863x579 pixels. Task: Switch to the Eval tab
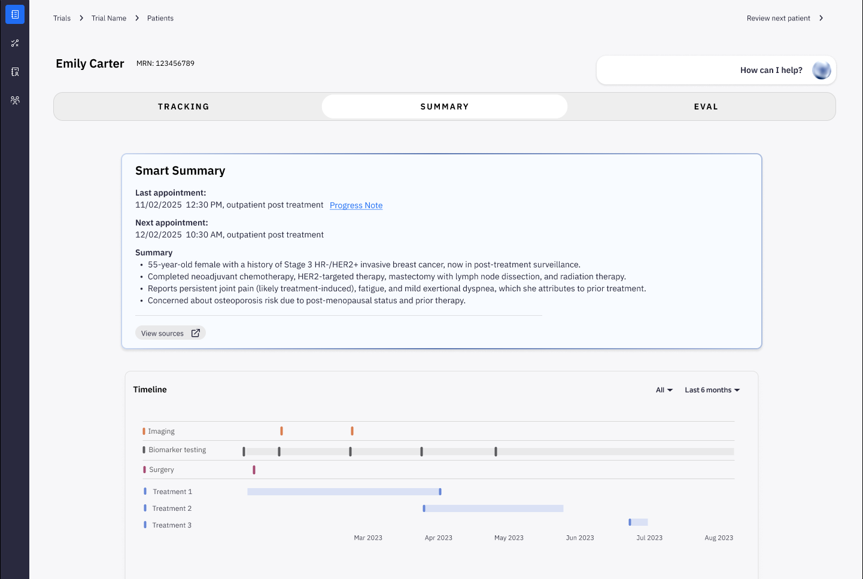click(706, 106)
